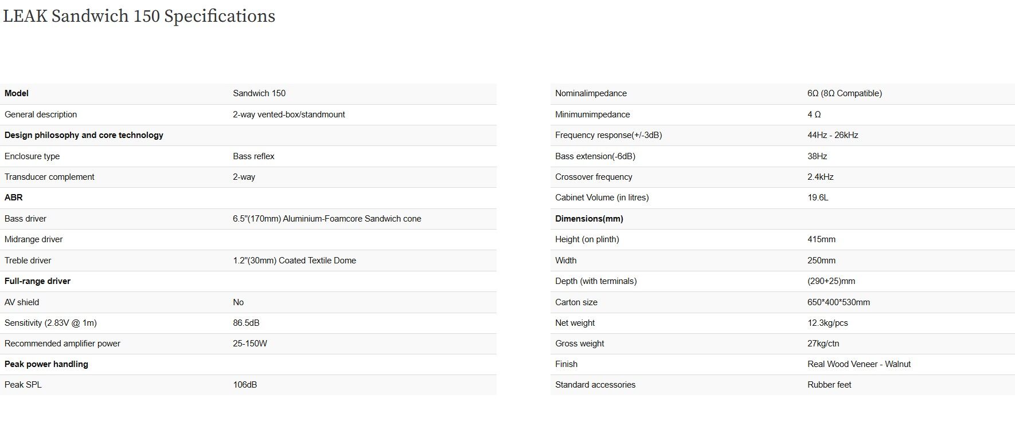
Task: Select the Aluminium-Foamcore Sandwich cone bass driver text
Action: 327,219
